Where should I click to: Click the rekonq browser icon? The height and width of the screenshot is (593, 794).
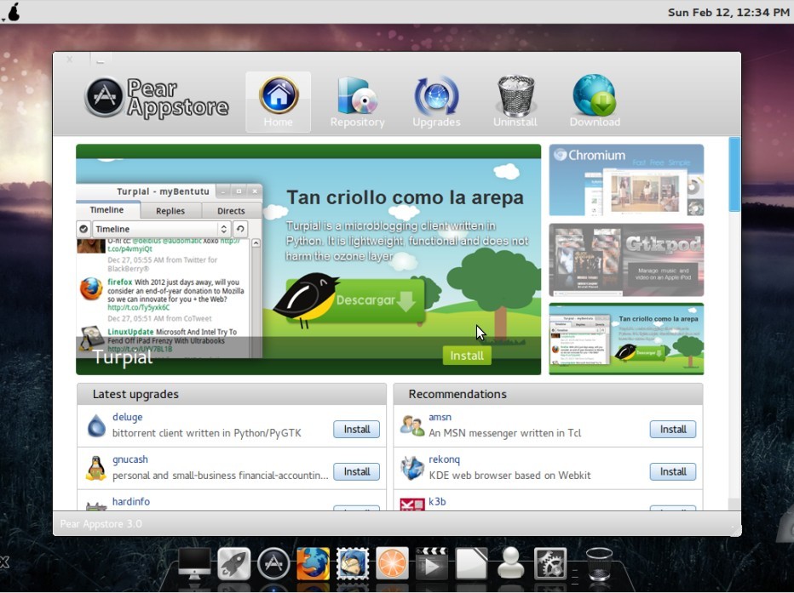coord(412,468)
